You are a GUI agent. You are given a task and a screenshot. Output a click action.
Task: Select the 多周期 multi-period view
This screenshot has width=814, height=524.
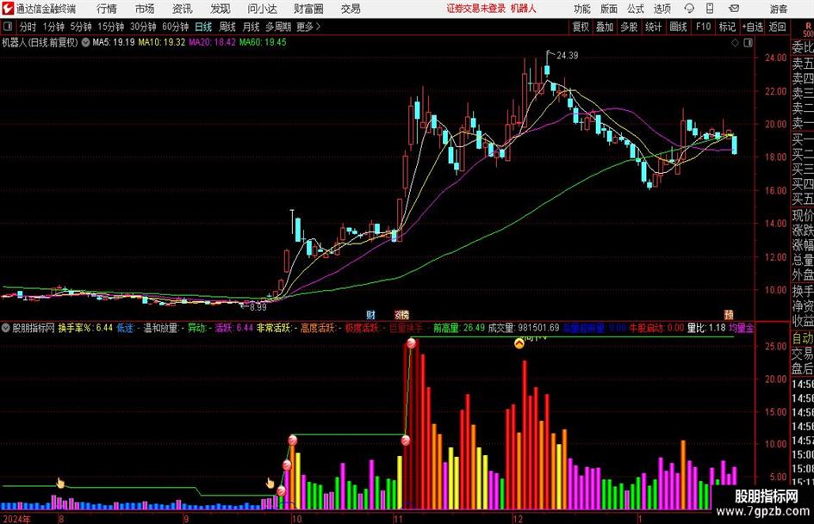click(x=278, y=27)
